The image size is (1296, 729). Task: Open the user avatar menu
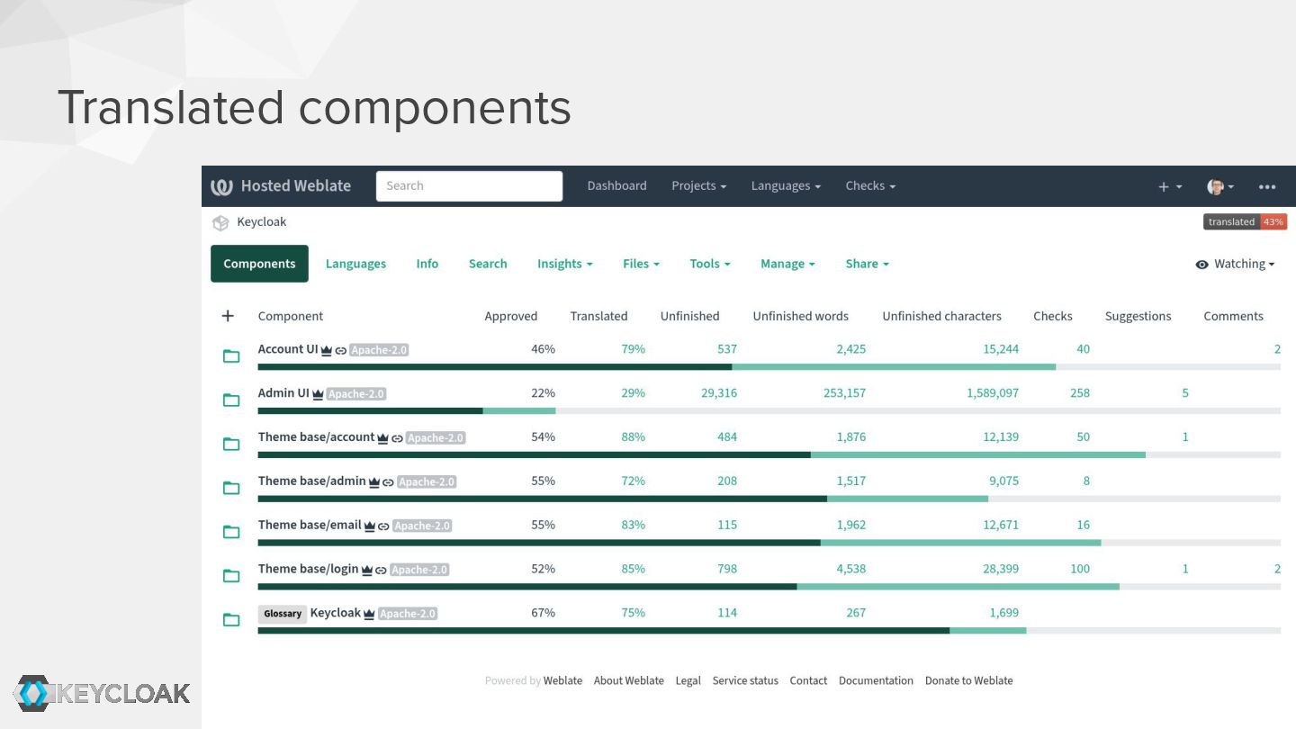1220,186
